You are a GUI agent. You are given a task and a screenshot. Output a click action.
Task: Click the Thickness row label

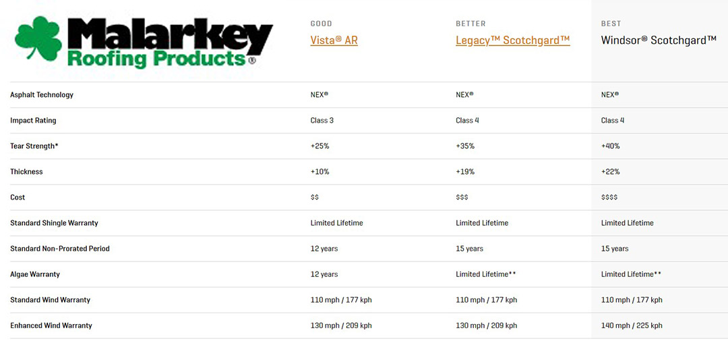26,172
